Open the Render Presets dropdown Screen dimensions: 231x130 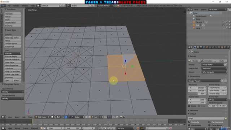204,81
